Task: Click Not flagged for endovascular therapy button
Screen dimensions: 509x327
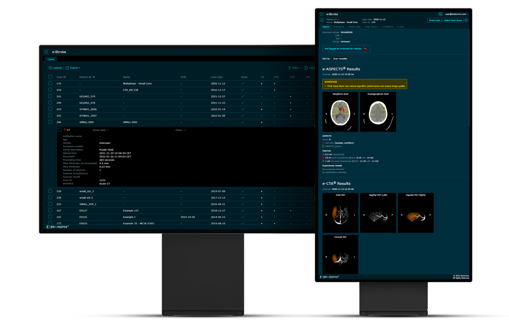Action: coord(346,49)
